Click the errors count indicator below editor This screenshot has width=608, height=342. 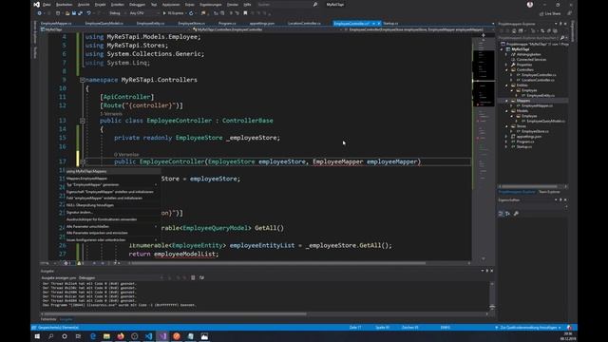(x=67, y=263)
